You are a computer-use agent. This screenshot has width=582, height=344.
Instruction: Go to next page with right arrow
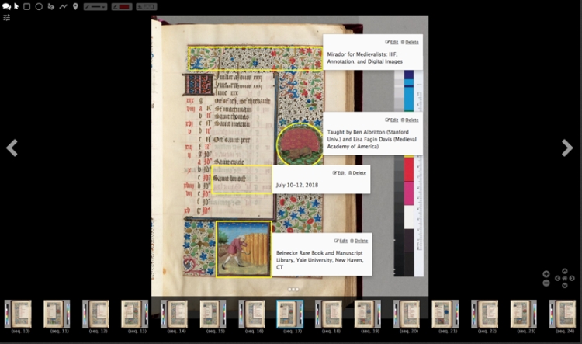click(567, 148)
